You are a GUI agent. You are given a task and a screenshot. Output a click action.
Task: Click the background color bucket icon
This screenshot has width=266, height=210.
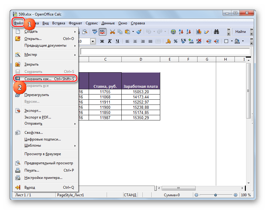click(x=237, y=41)
